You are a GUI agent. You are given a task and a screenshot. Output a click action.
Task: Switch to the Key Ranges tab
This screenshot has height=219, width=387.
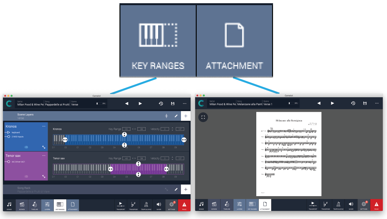click(60, 205)
